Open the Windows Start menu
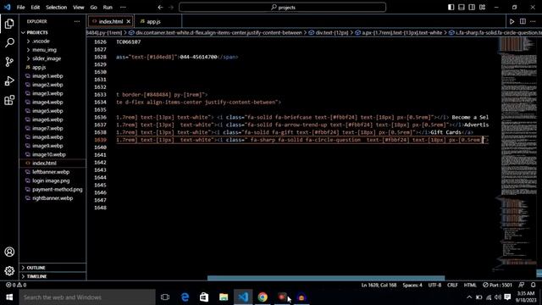This screenshot has height=305, width=542. pyautogui.click(x=9, y=297)
